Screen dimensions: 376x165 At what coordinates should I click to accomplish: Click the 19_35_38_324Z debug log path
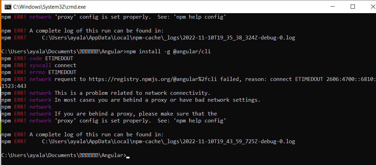click(x=168, y=38)
